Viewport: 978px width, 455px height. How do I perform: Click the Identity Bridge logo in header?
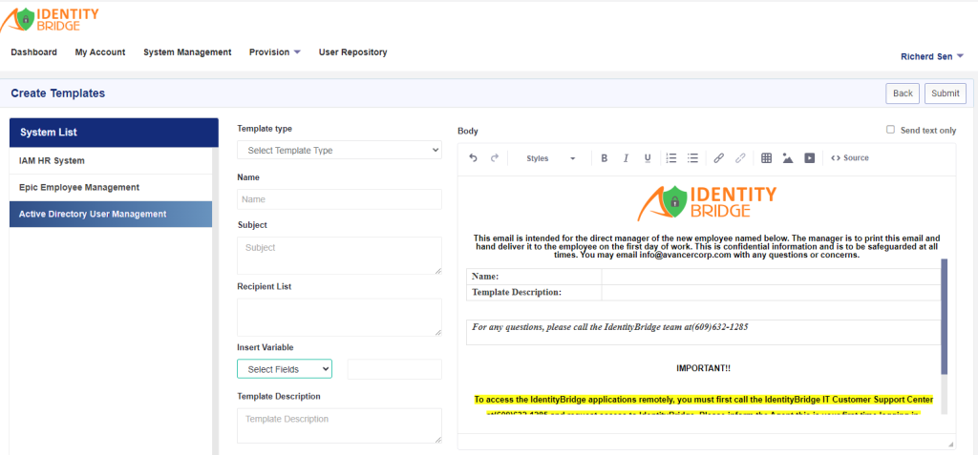coord(50,19)
